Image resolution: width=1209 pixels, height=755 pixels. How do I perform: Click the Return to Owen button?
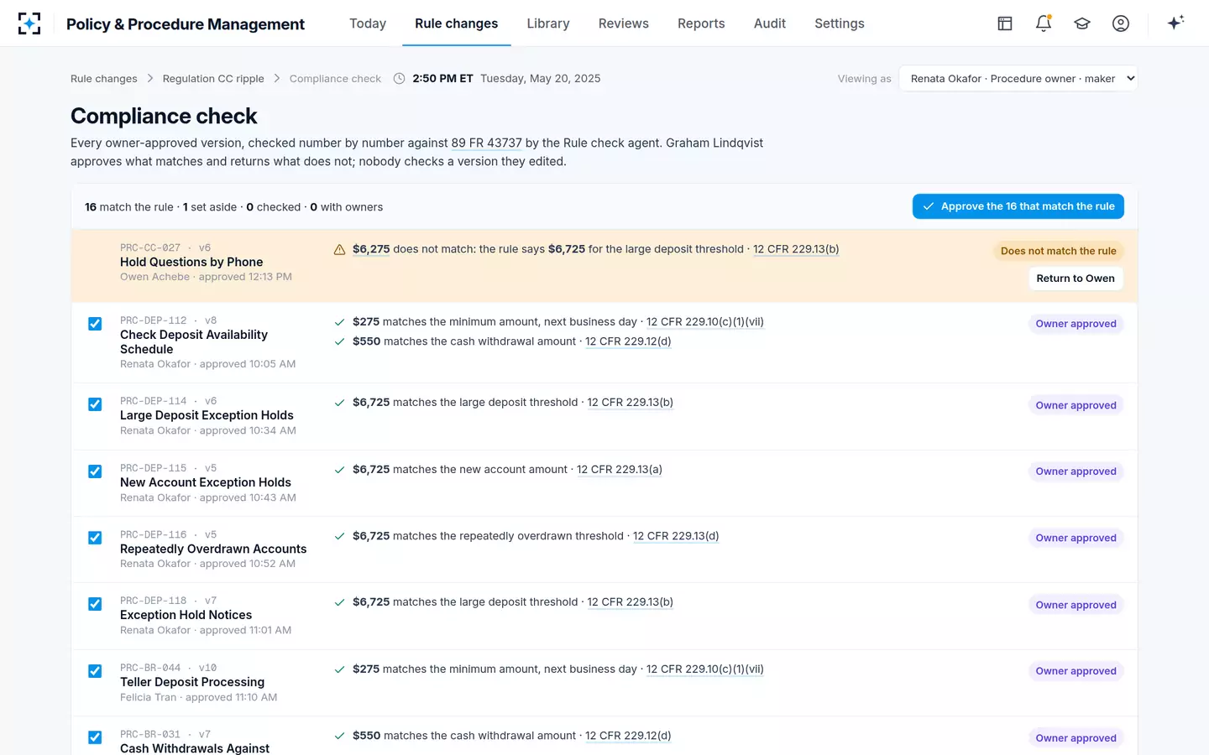click(x=1076, y=279)
